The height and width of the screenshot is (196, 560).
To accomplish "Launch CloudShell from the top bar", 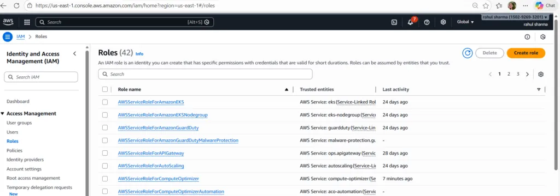I will click(x=394, y=22).
